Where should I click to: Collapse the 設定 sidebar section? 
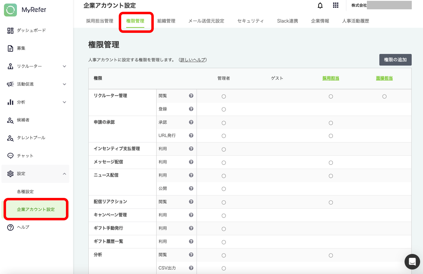point(64,174)
